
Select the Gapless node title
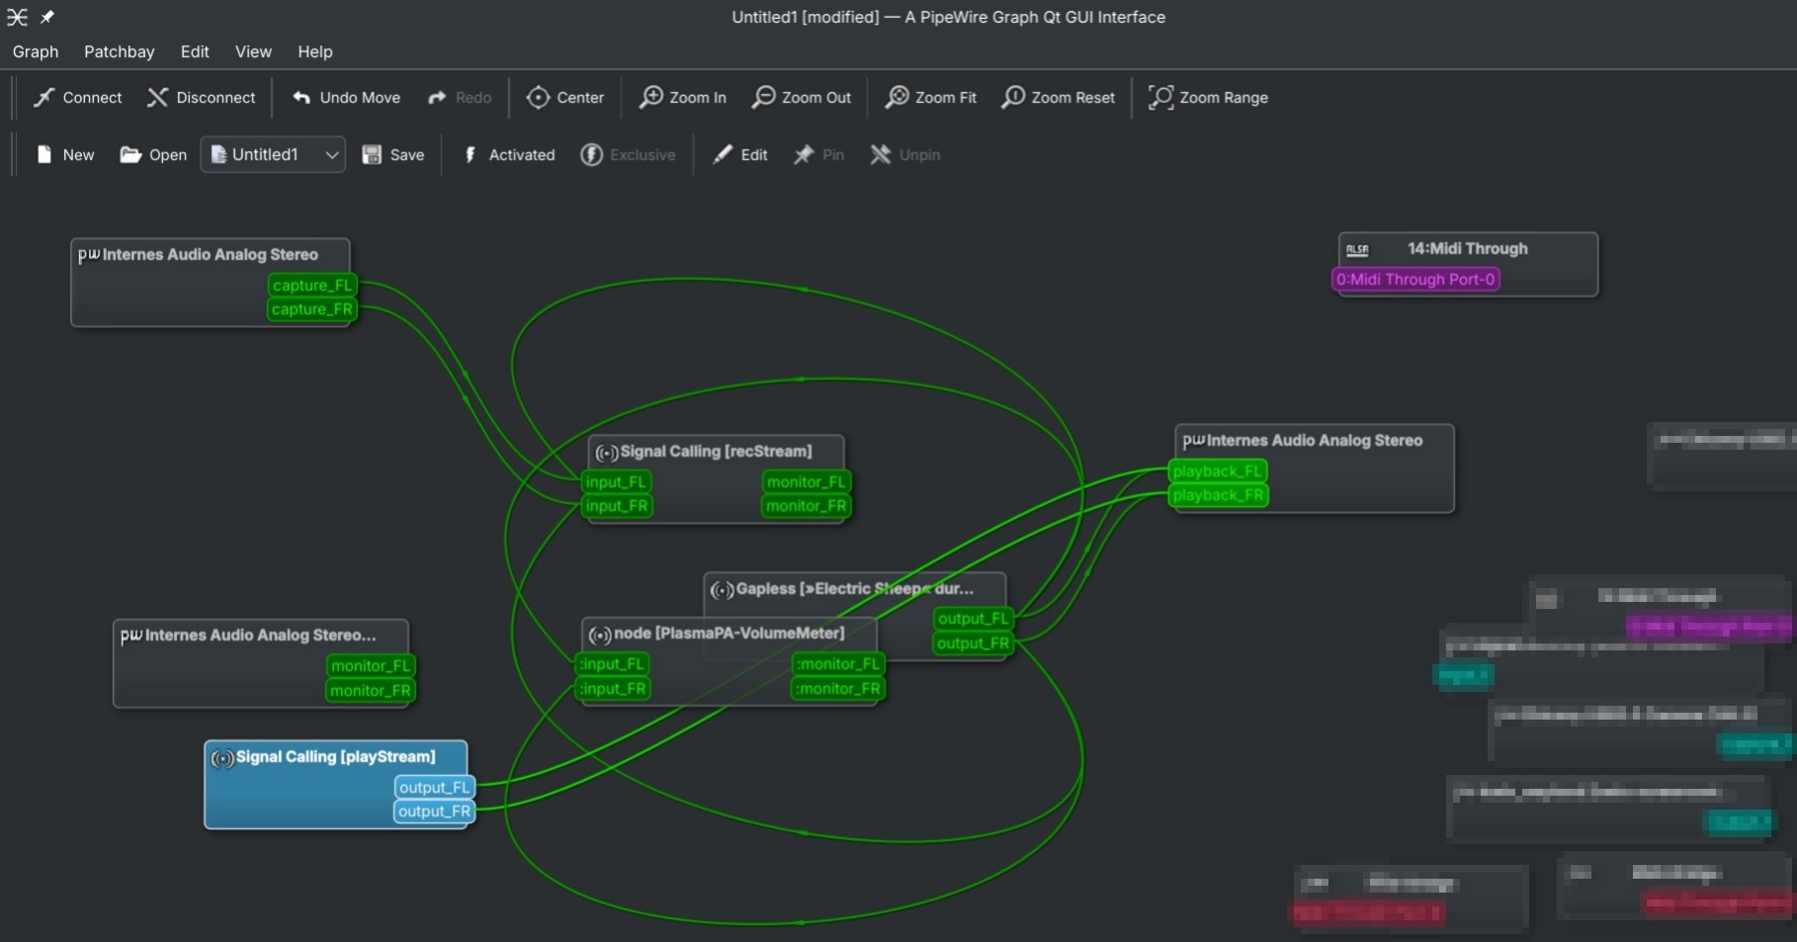pos(855,589)
